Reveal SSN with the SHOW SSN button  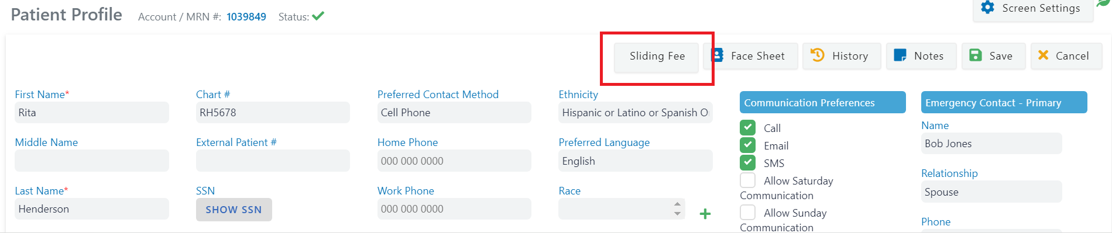pos(234,210)
